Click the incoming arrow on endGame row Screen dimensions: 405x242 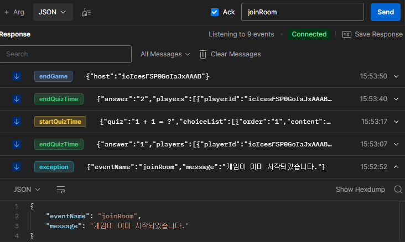pos(17,76)
